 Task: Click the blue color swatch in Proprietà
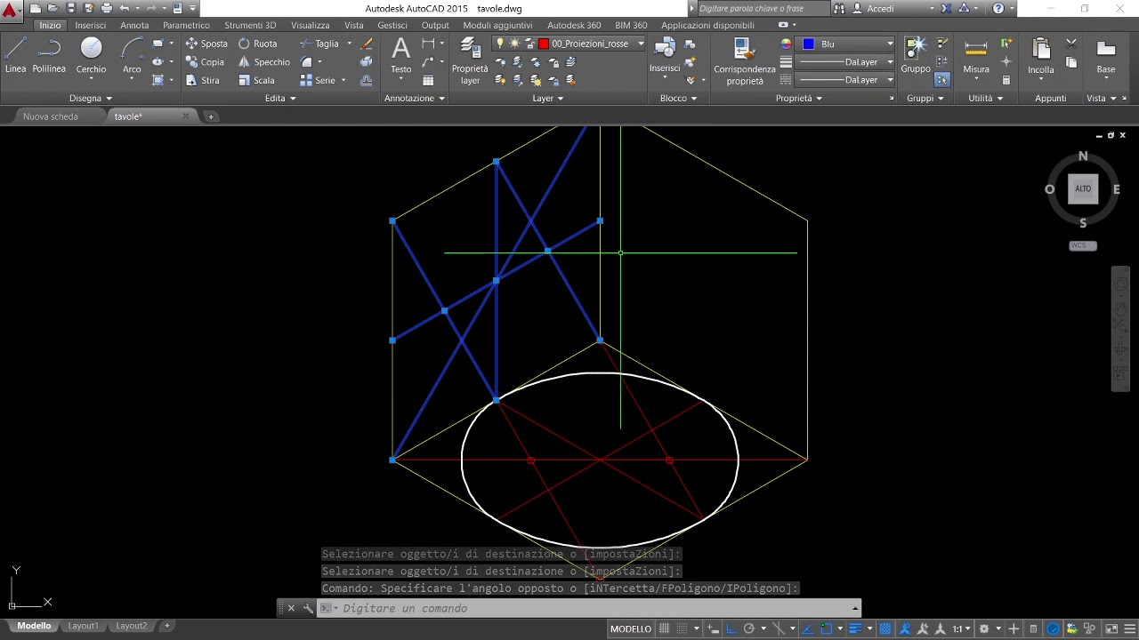pos(808,44)
